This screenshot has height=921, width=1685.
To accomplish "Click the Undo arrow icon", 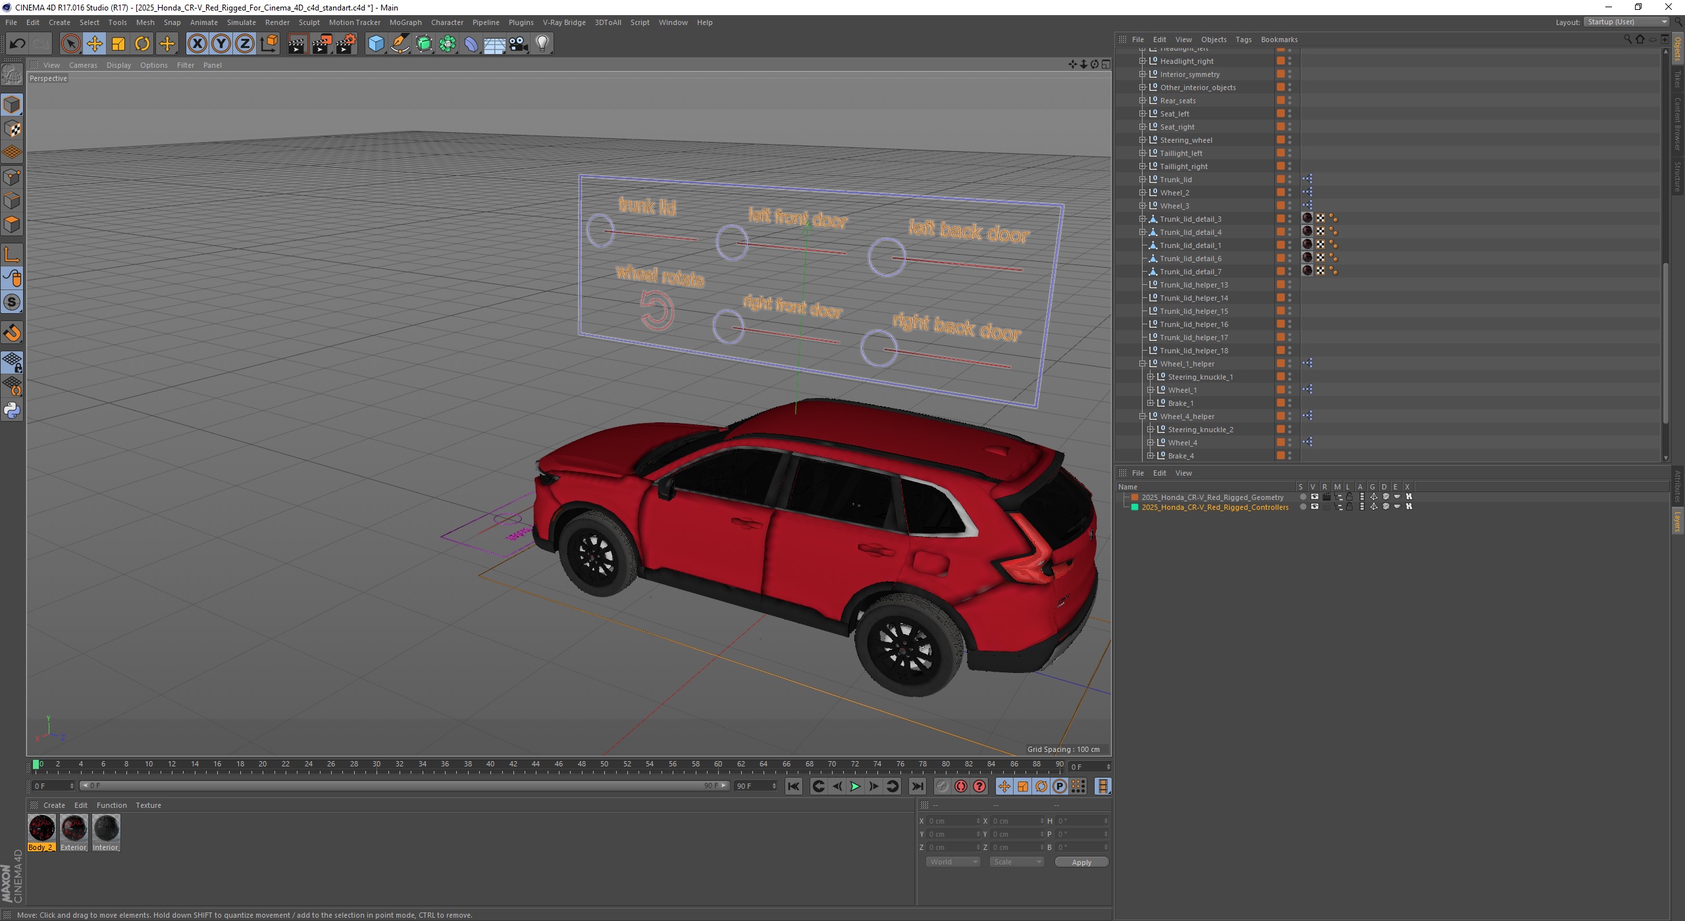I will pyautogui.click(x=17, y=44).
